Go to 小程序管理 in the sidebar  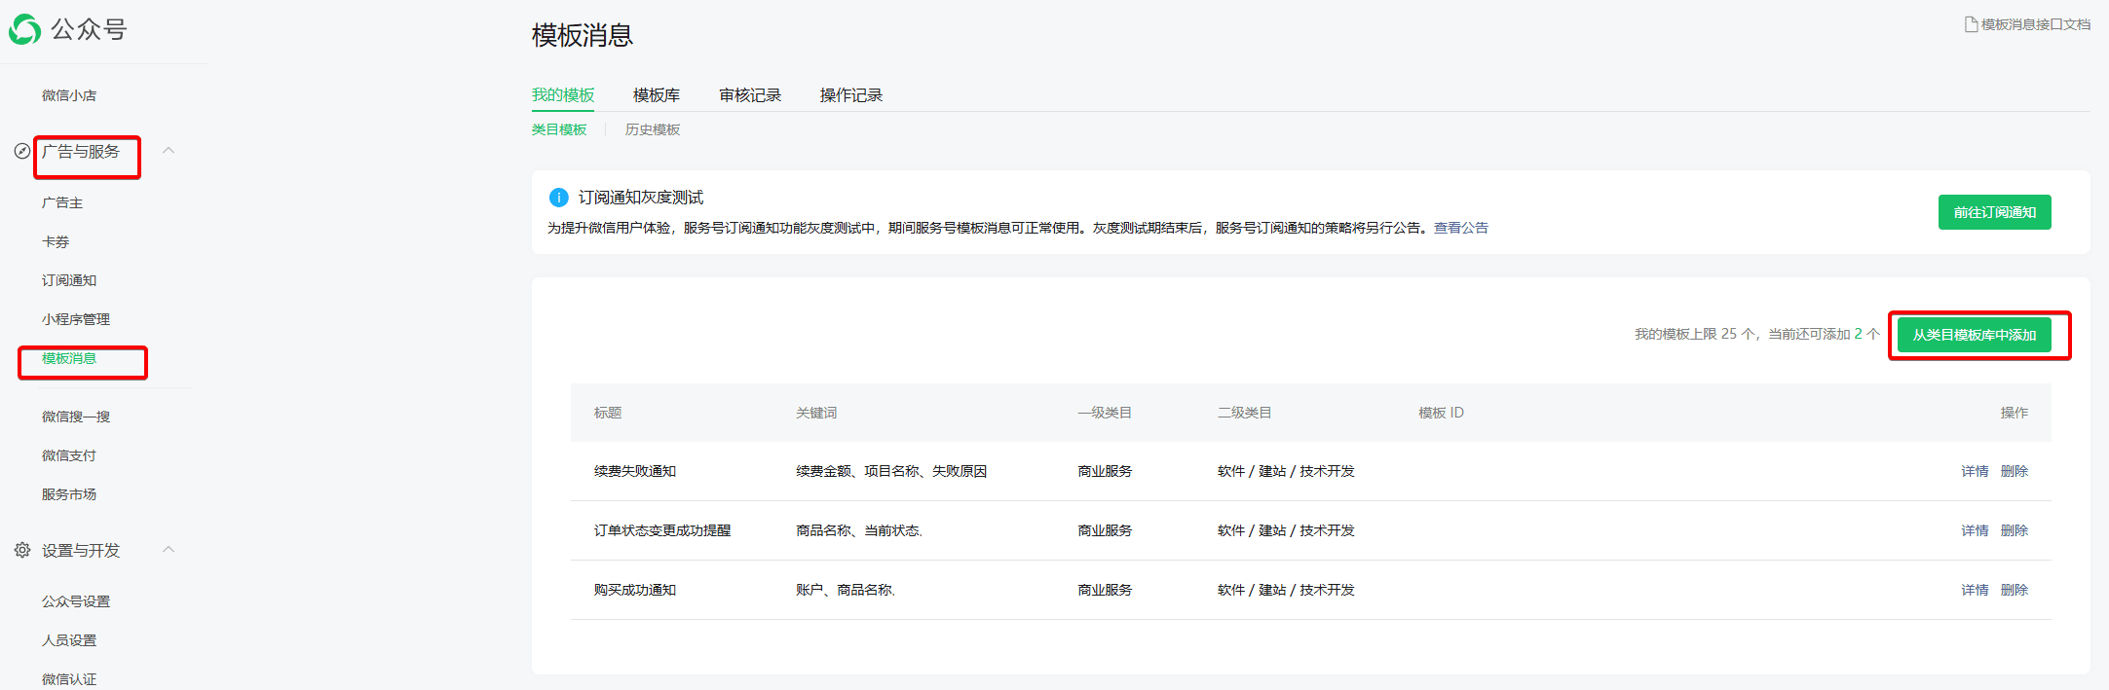[76, 319]
